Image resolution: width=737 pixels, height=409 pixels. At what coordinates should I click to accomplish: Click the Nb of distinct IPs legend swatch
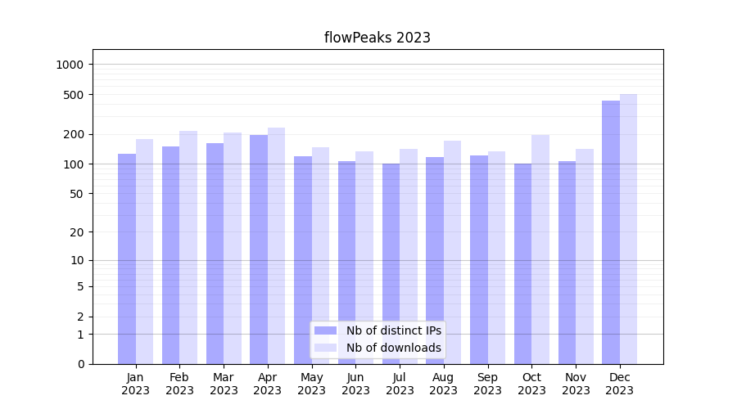pyautogui.click(x=325, y=330)
